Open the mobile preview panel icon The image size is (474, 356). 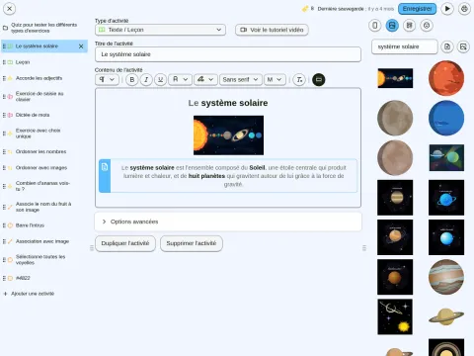375,26
